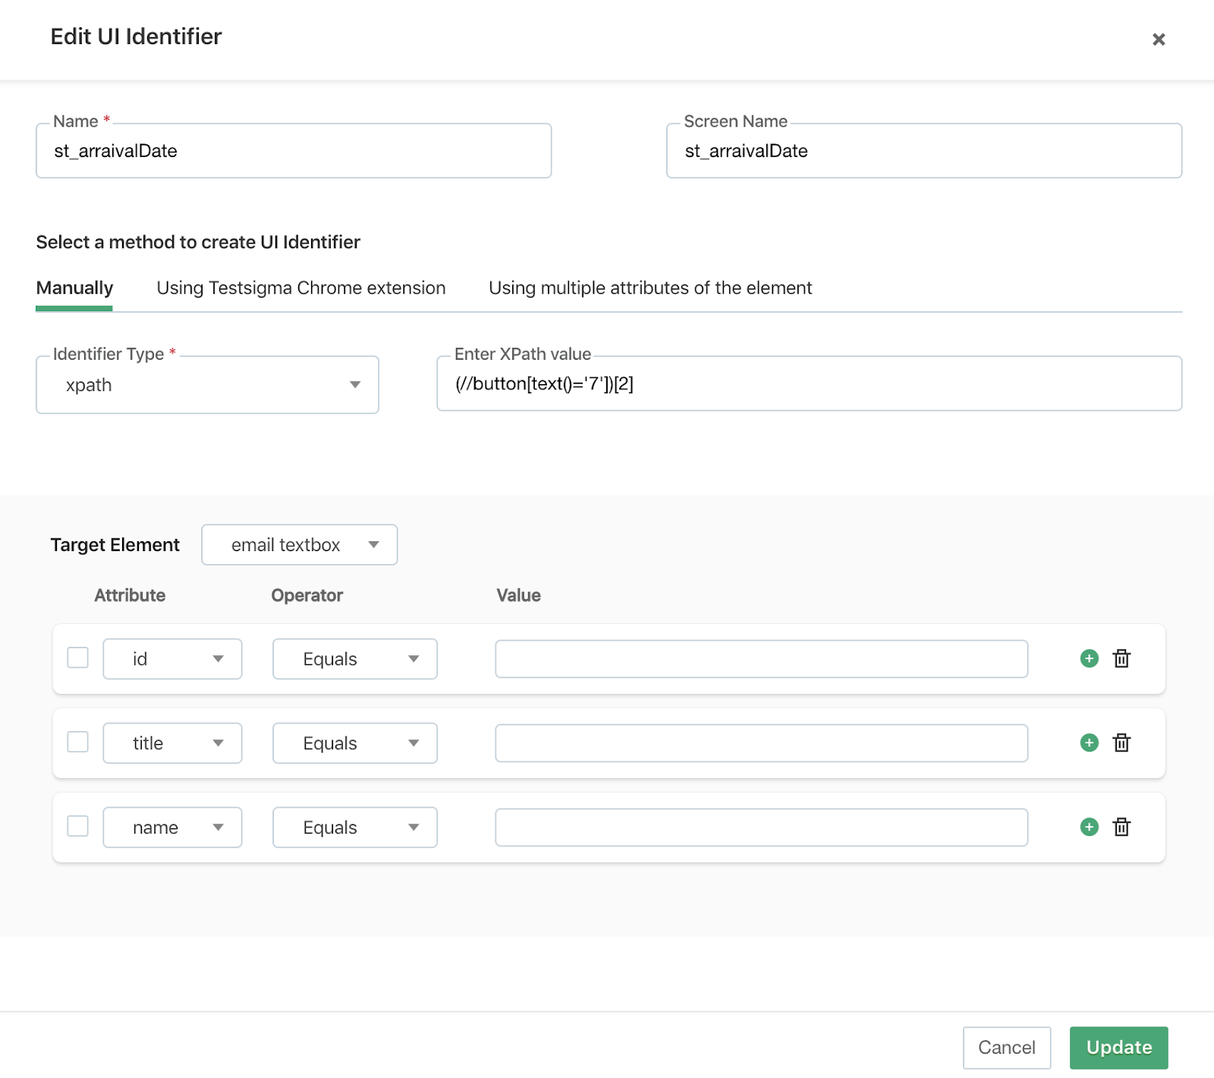Click the Cancel button
Image resolution: width=1214 pixels, height=1078 pixels.
(1006, 1048)
